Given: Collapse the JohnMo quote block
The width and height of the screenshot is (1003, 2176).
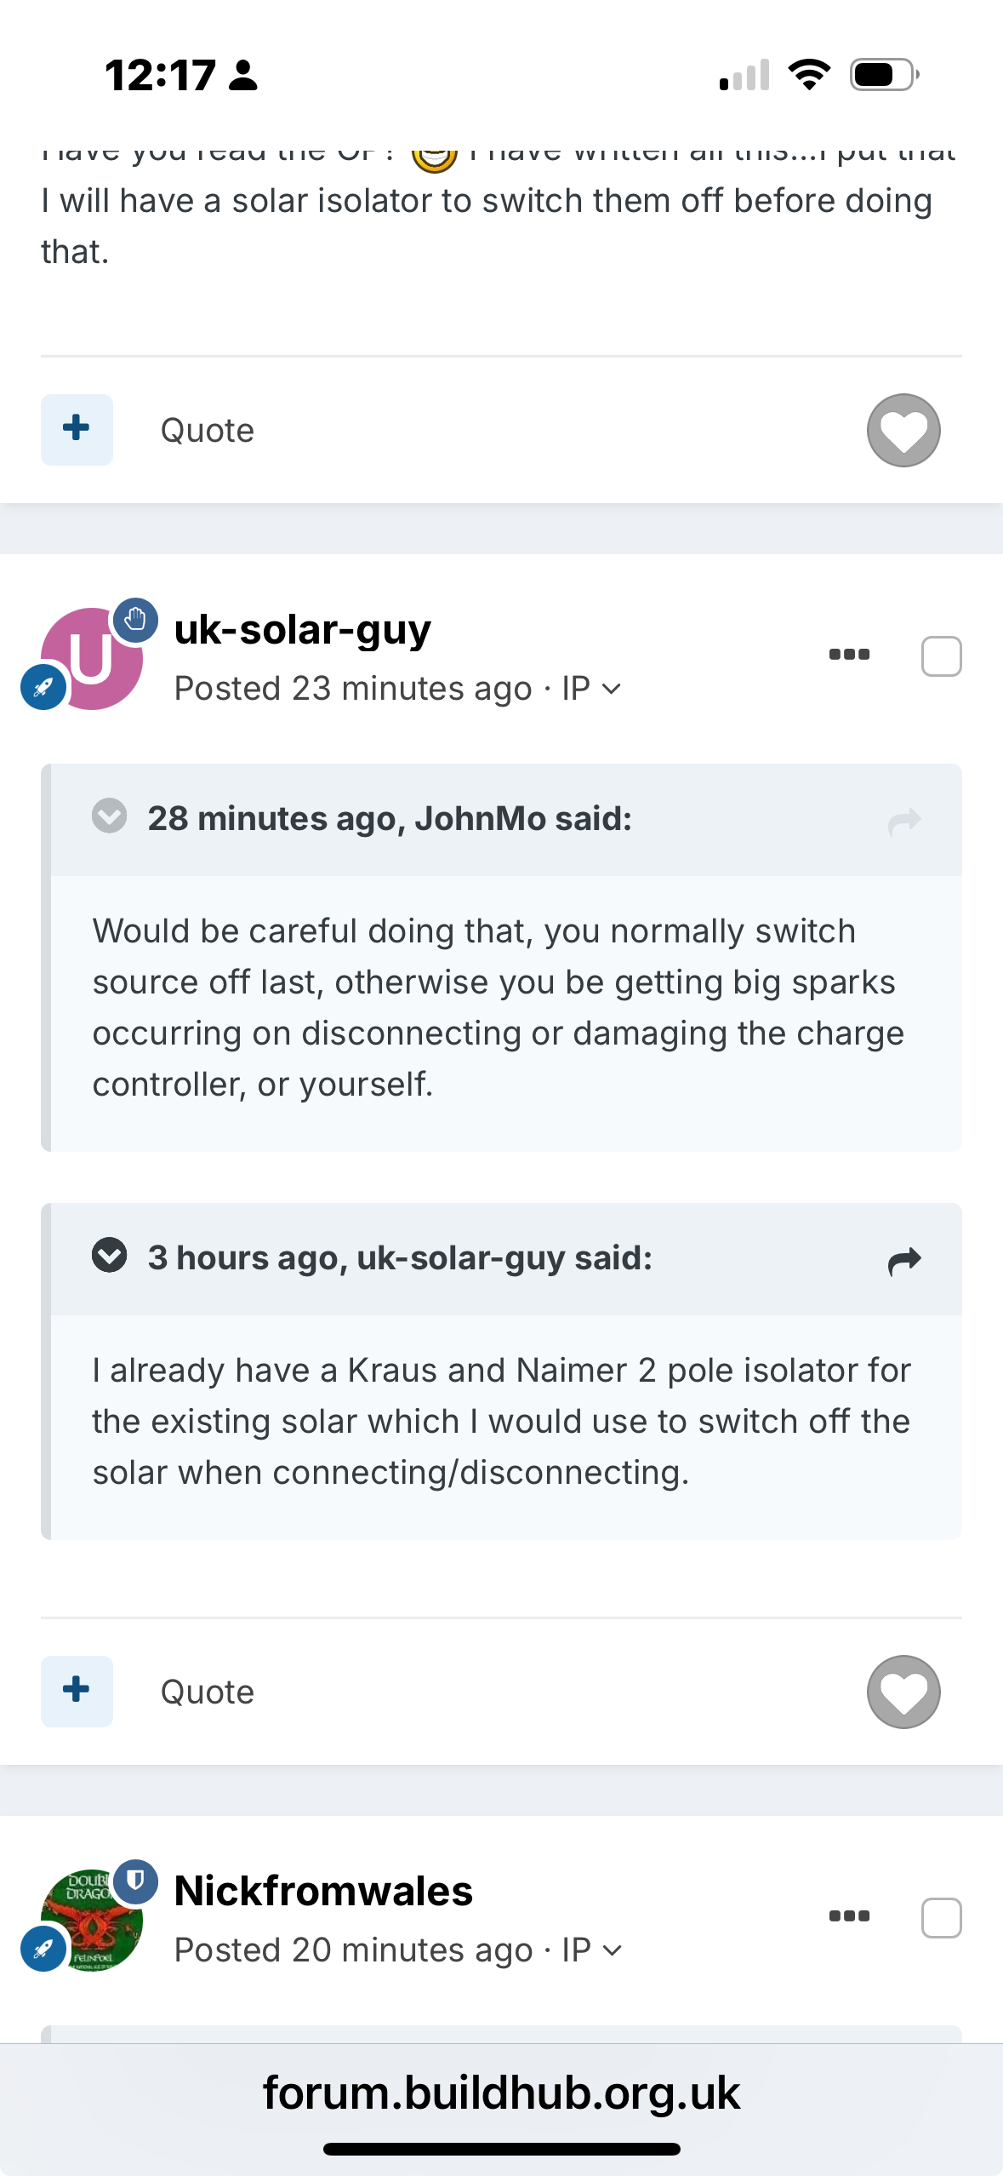Looking at the screenshot, I should [x=109, y=816].
